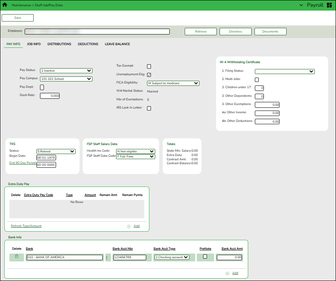336x281 pixels.
Task: Open the W-4 Filing Status dropdown
Action: click(x=285, y=71)
